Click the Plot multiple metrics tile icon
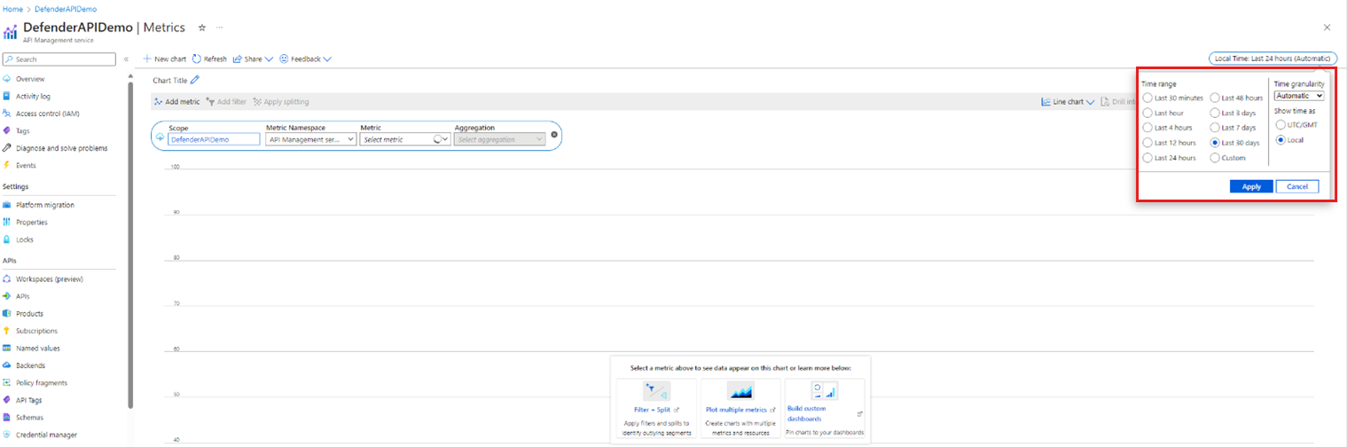Image resolution: width=1347 pixels, height=447 pixels. coord(740,391)
